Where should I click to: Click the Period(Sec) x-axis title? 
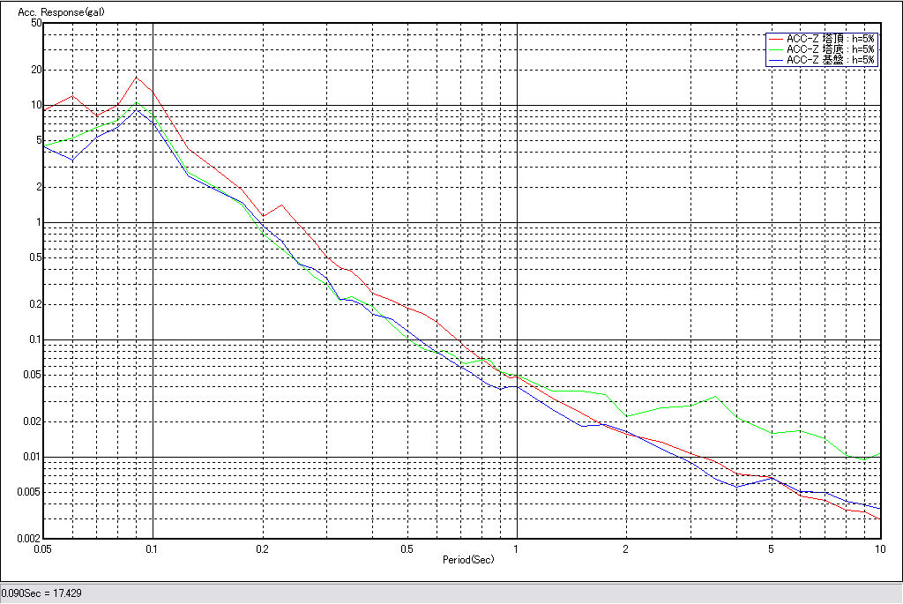coord(468,560)
